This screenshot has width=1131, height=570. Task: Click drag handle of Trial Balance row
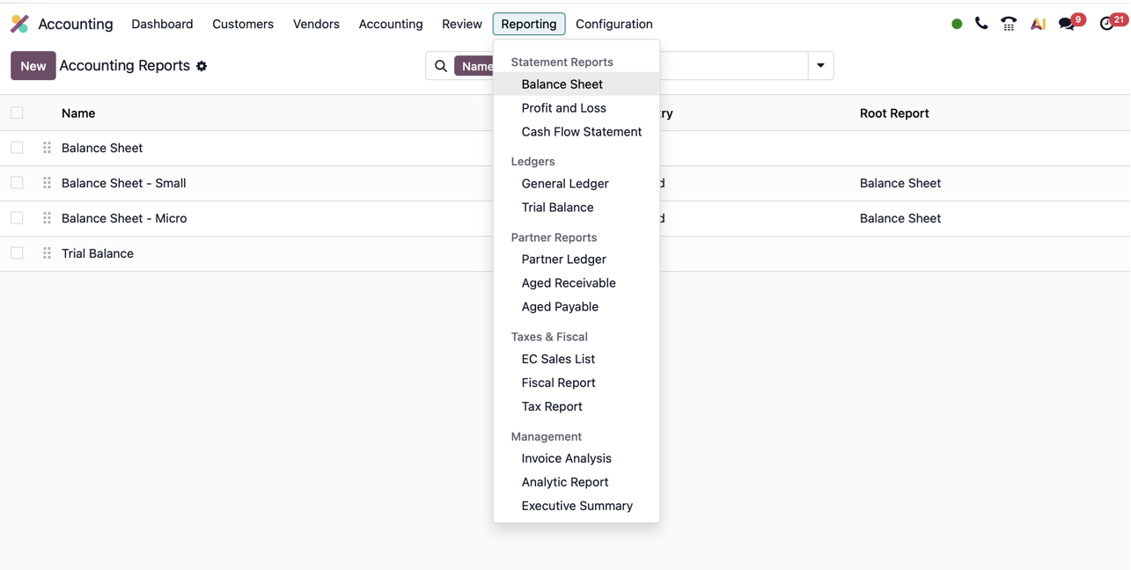[x=47, y=253]
